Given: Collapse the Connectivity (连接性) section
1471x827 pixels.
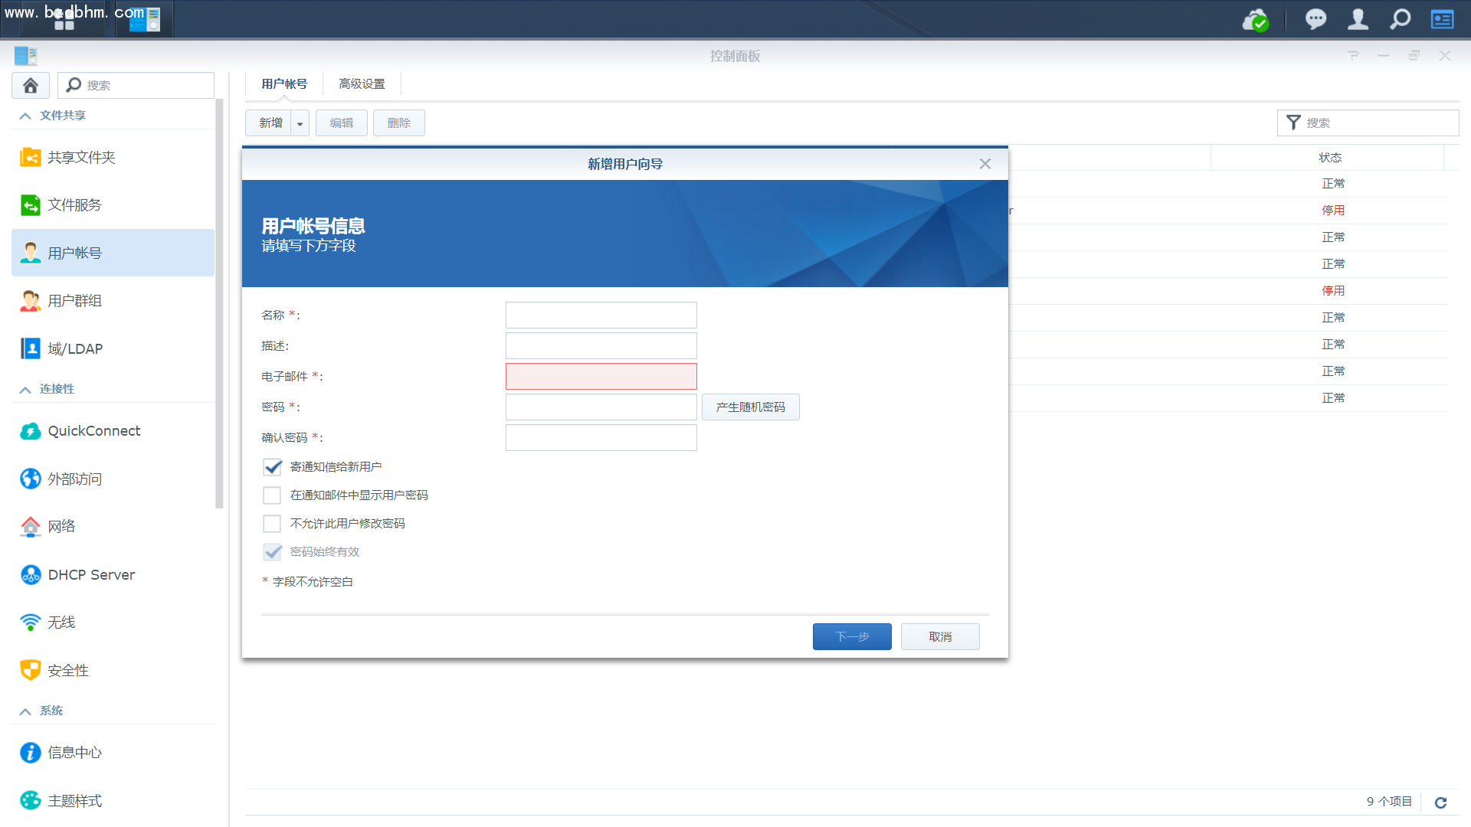Looking at the screenshot, I should (x=25, y=389).
